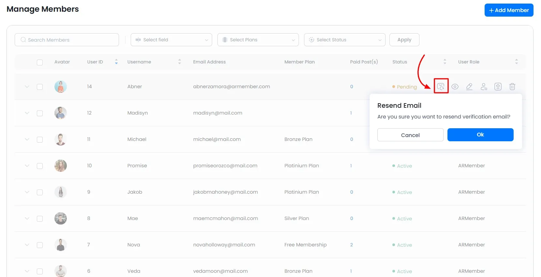Expand the row details for Jakob
541x277 pixels.
tap(27, 192)
